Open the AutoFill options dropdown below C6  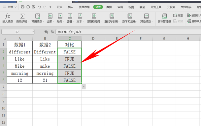(84, 87)
